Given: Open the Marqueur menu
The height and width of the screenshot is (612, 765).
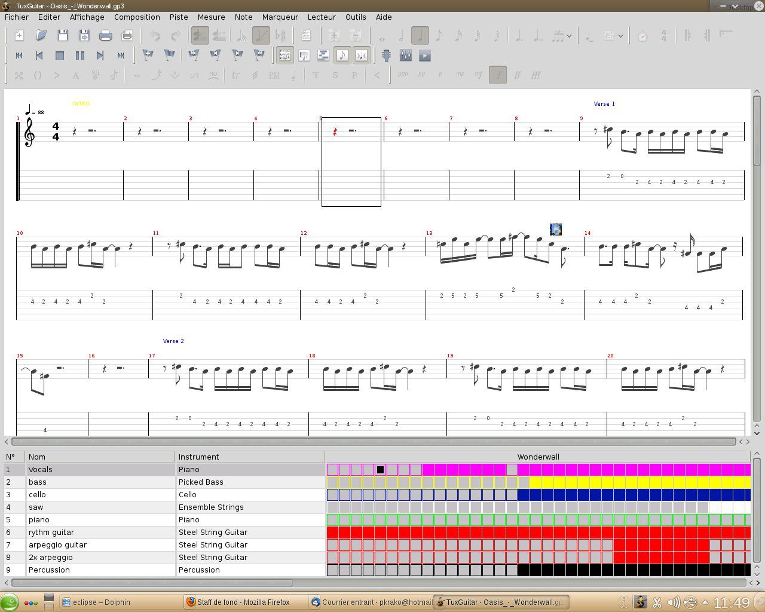Looking at the screenshot, I should coord(279,17).
